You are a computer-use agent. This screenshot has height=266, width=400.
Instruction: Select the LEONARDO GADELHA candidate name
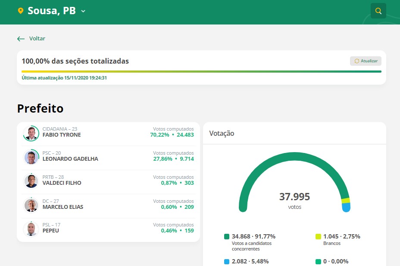point(70,159)
